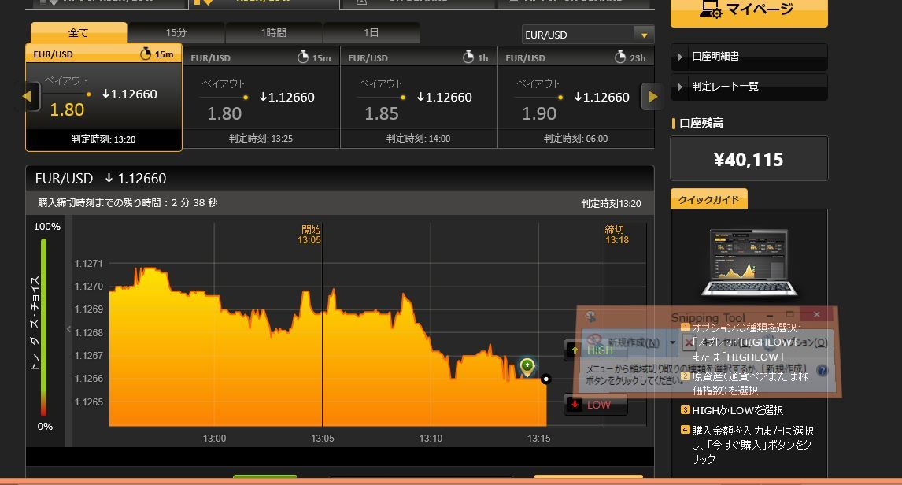Click the LOW button on the chart

point(596,405)
